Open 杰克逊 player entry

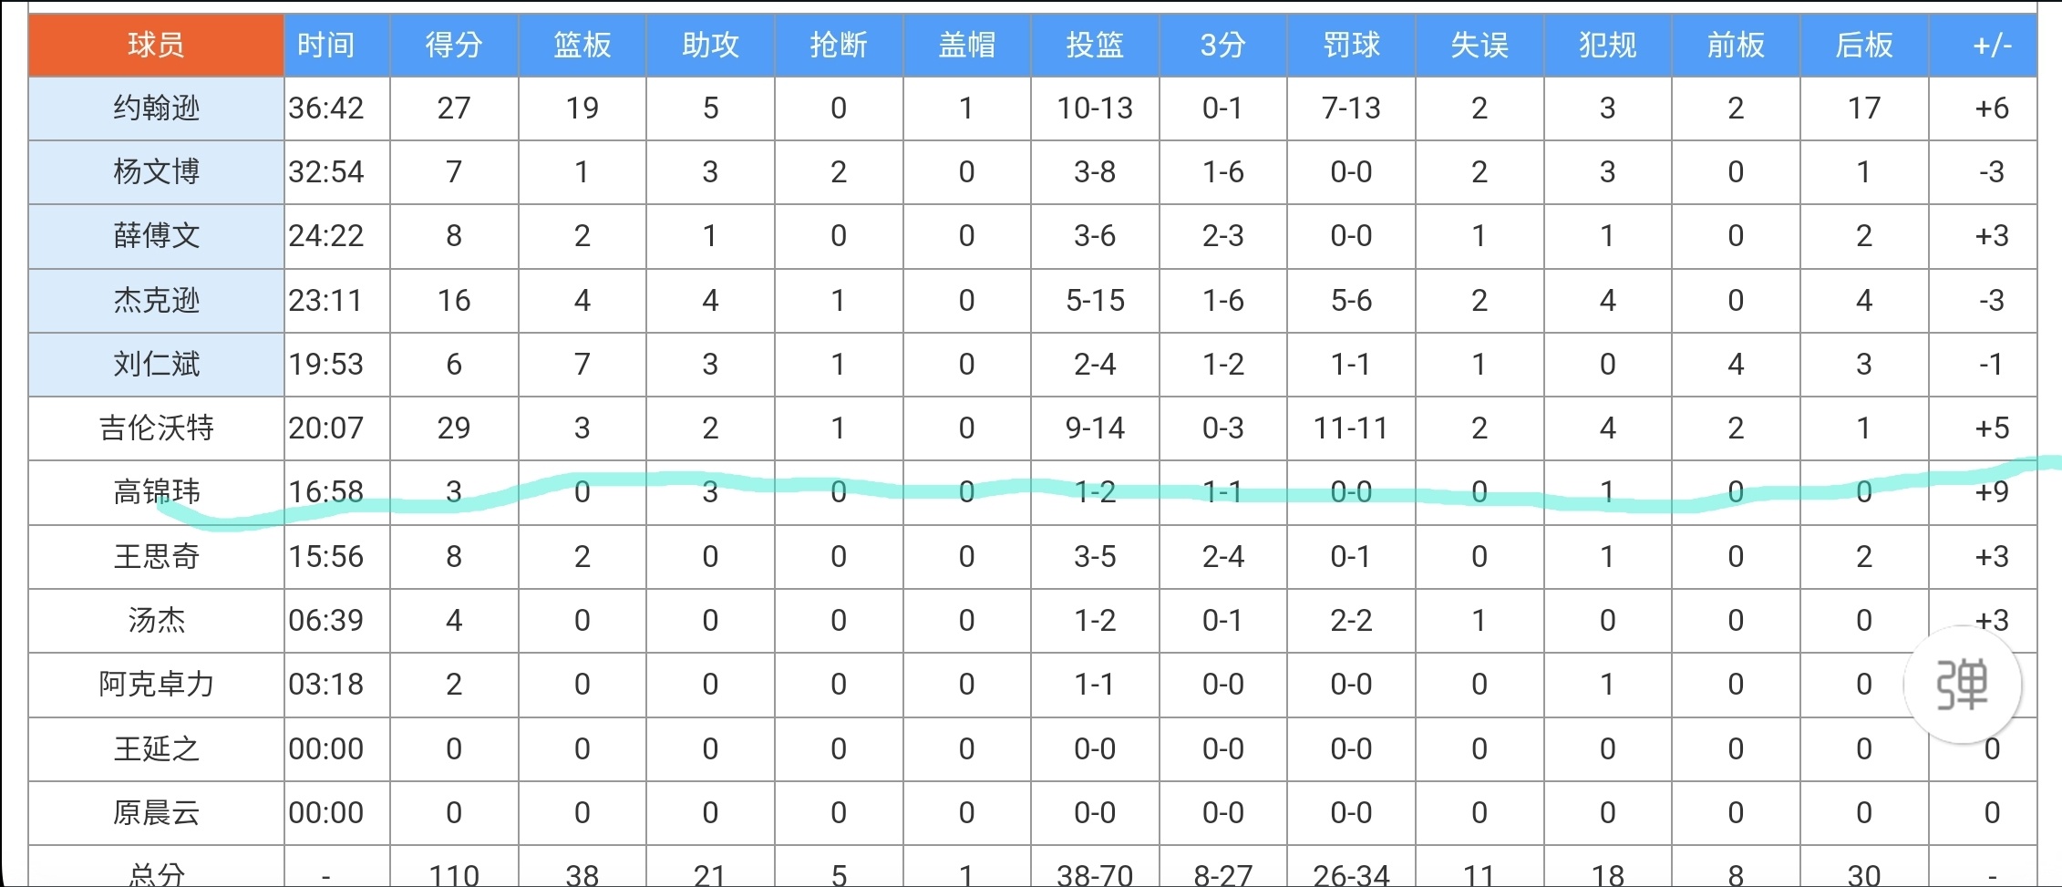pyautogui.click(x=156, y=300)
